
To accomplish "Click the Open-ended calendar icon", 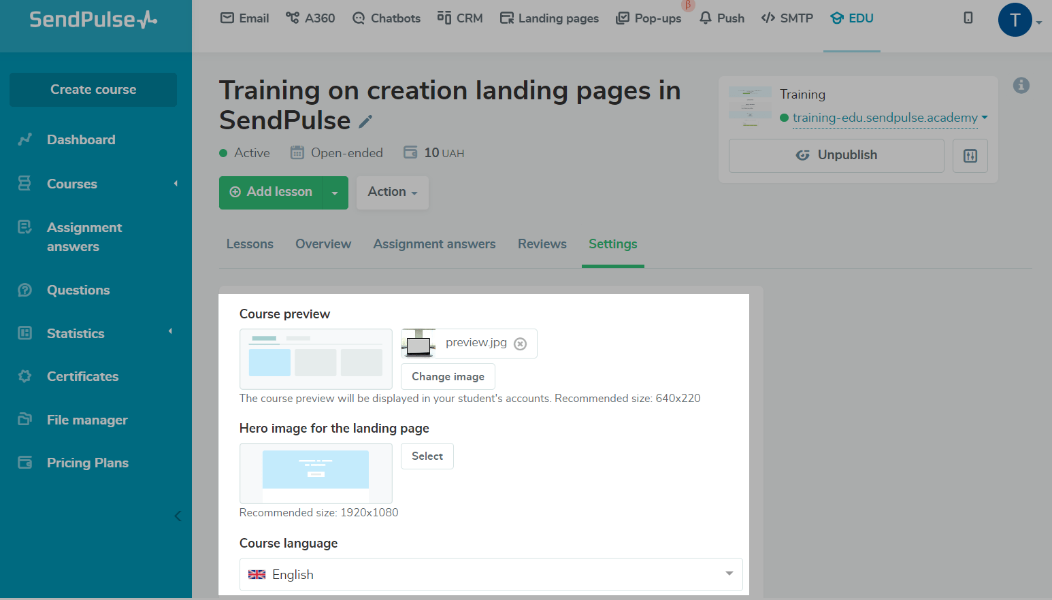I will [x=297, y=152].
